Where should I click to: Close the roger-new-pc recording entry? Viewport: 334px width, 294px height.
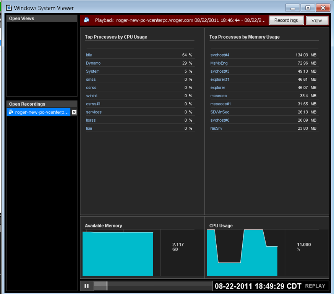(74, 112)
